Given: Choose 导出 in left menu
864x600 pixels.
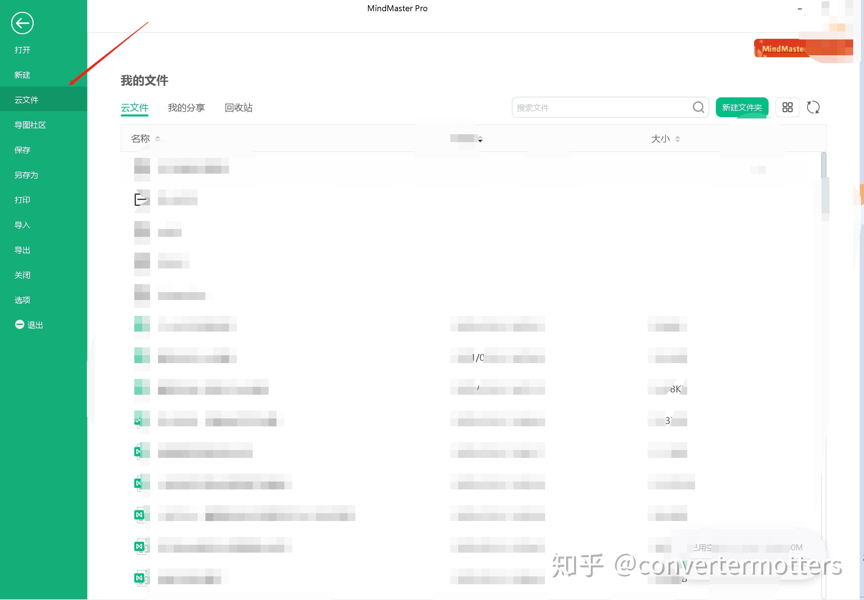Looking at the screenshot, I should (22, 250).
